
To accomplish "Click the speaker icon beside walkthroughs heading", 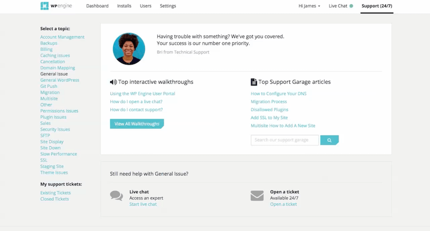I will [113, 82].
